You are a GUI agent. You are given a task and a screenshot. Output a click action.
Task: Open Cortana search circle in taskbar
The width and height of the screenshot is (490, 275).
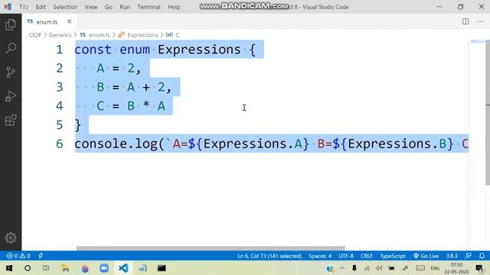point(28,268)
